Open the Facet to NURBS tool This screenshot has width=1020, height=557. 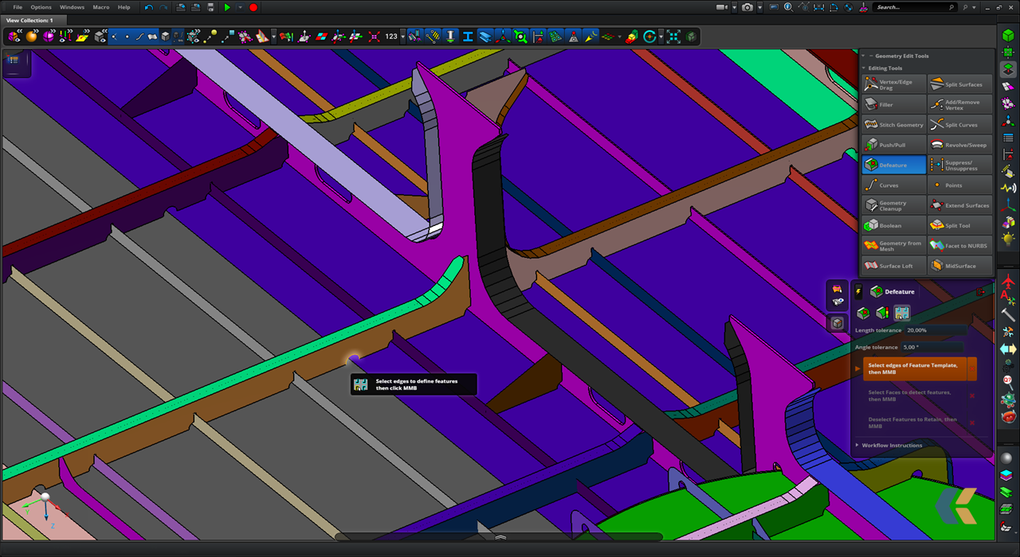tap(959, 245)
